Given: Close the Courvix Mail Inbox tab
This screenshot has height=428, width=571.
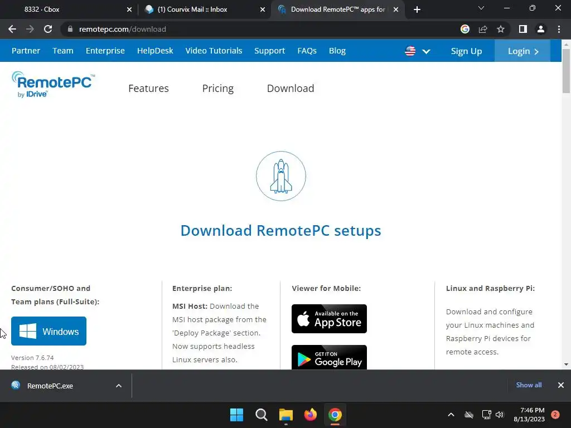Looking at the screenshot, I should 263,9.
